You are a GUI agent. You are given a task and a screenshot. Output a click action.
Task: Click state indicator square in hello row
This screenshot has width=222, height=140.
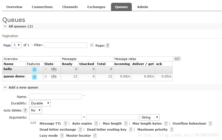[x=46, y=69]
